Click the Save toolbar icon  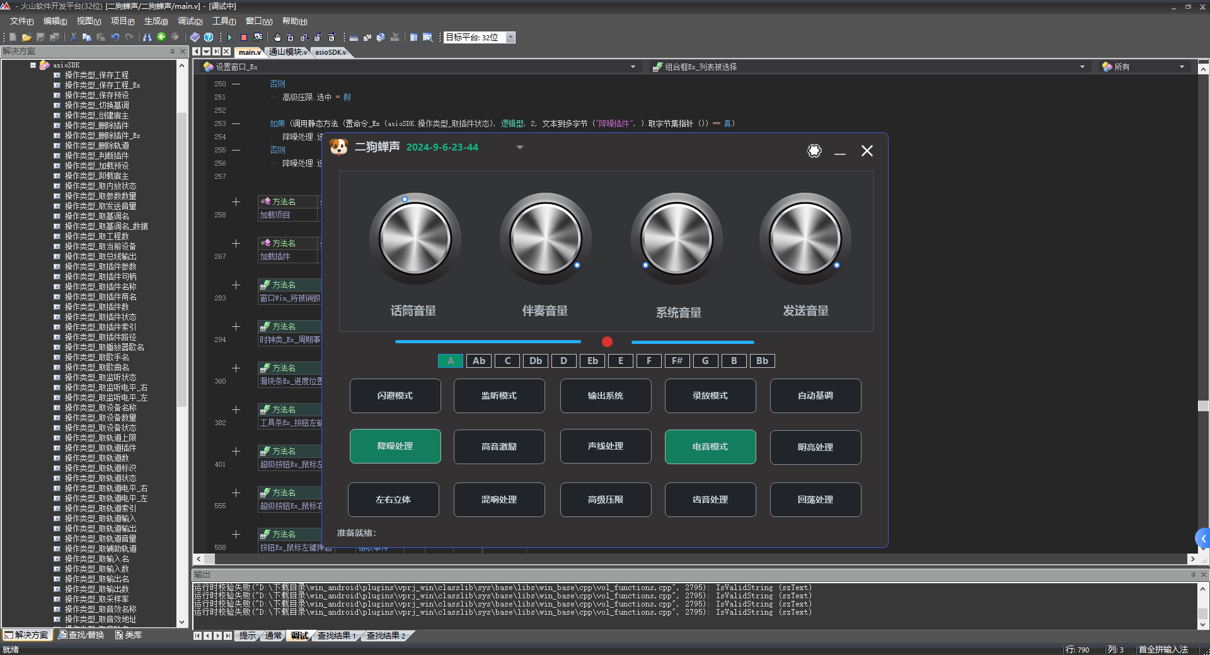[40, 37]
